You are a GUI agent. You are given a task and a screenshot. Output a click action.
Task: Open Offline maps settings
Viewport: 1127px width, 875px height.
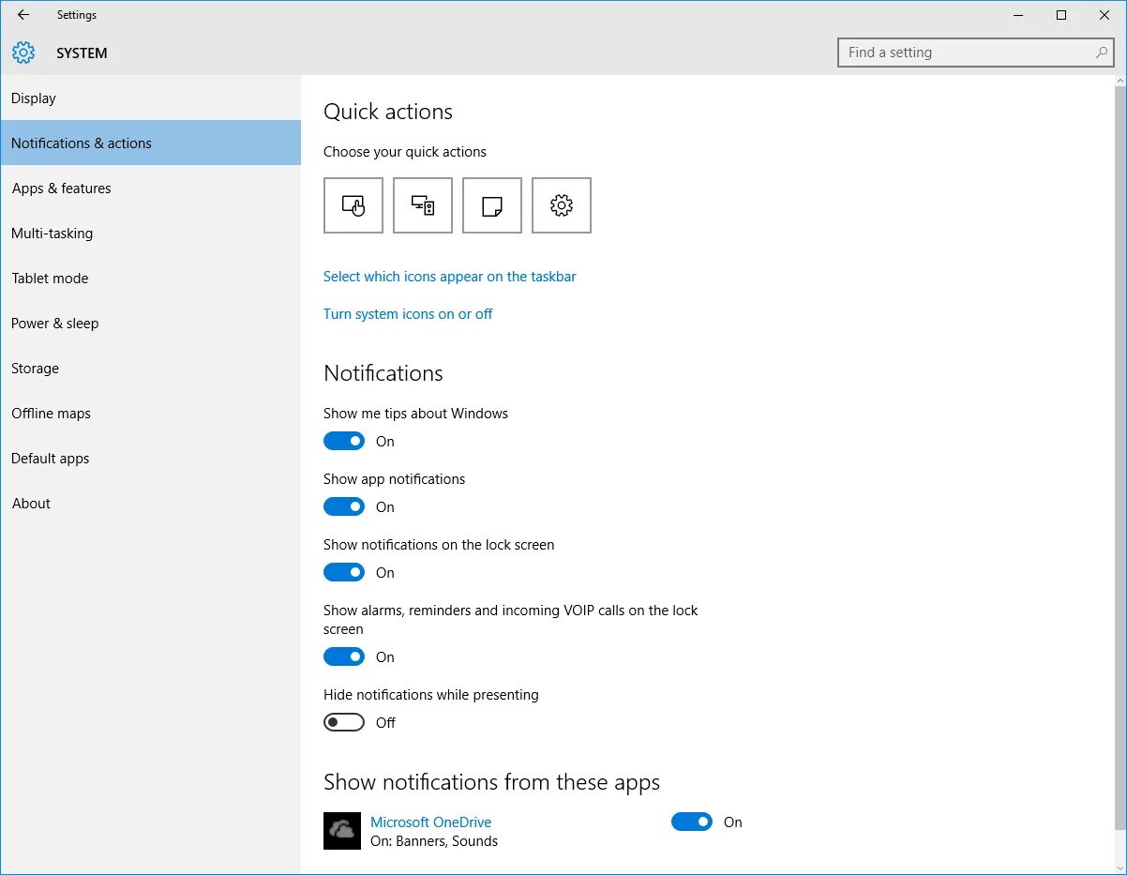click(x=151, y=413)
